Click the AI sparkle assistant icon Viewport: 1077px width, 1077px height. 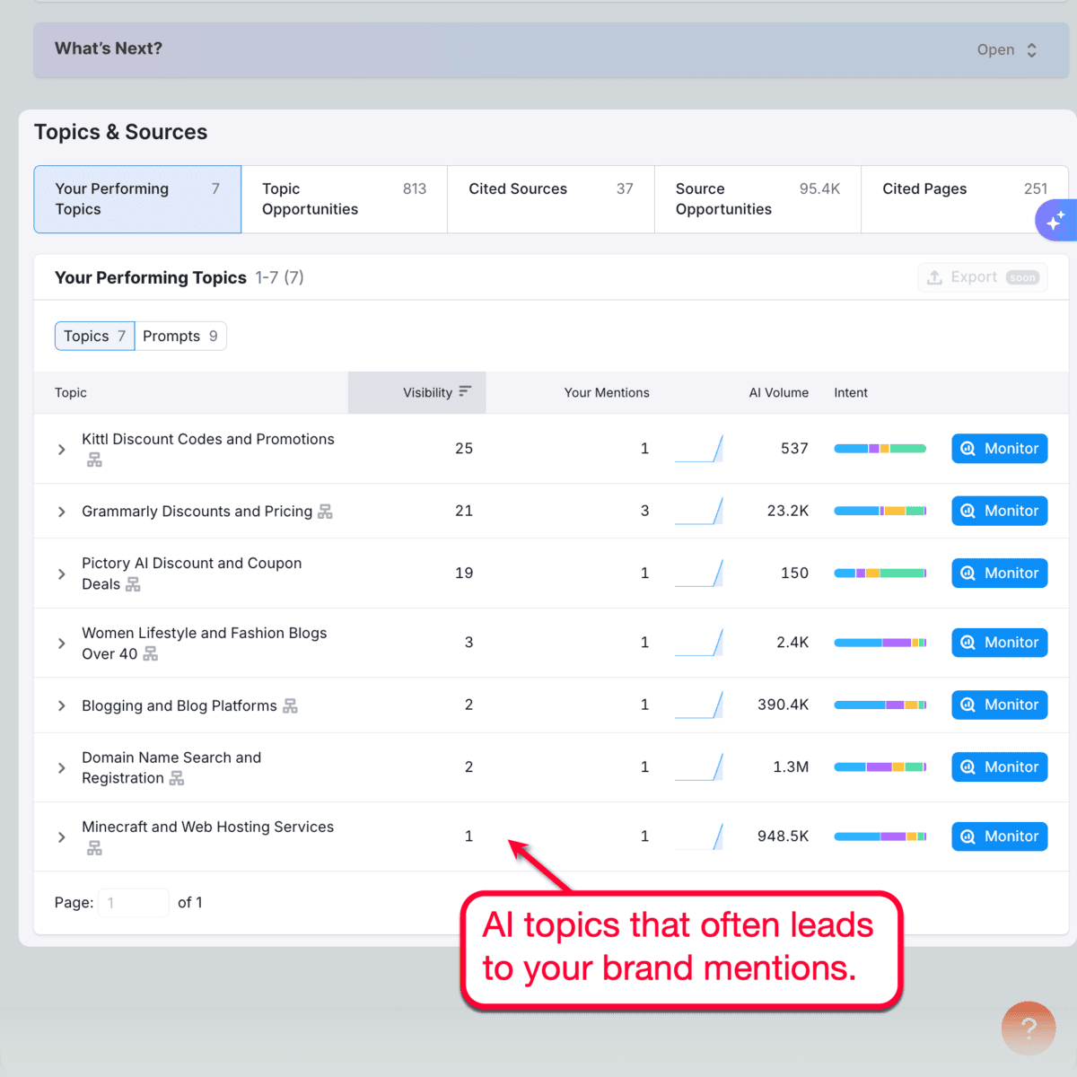(x=1055, y=220)
